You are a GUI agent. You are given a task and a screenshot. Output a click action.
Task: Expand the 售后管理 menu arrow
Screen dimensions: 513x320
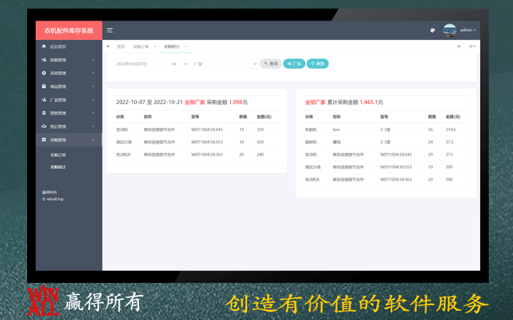(93, 127)
